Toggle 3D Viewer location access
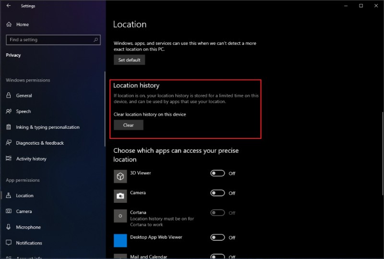The height and width of the screenshot is (259, 384). point(217,173)
